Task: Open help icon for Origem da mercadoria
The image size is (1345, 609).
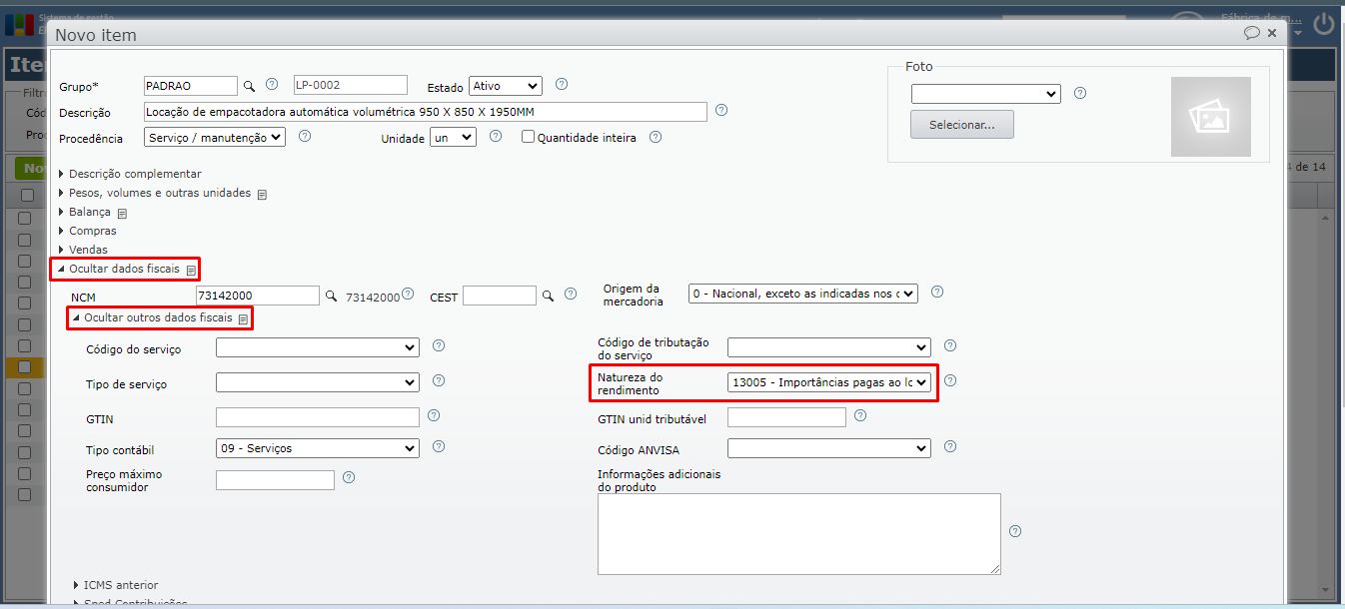Action: pos(937,293)
